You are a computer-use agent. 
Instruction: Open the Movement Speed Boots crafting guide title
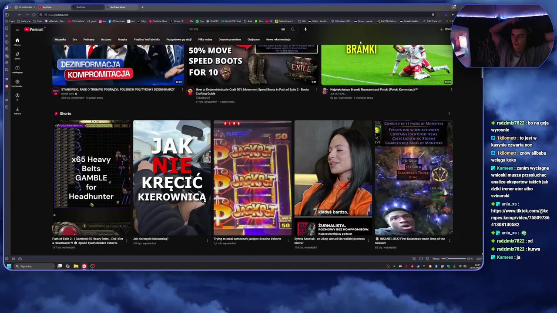pos(252,91)
